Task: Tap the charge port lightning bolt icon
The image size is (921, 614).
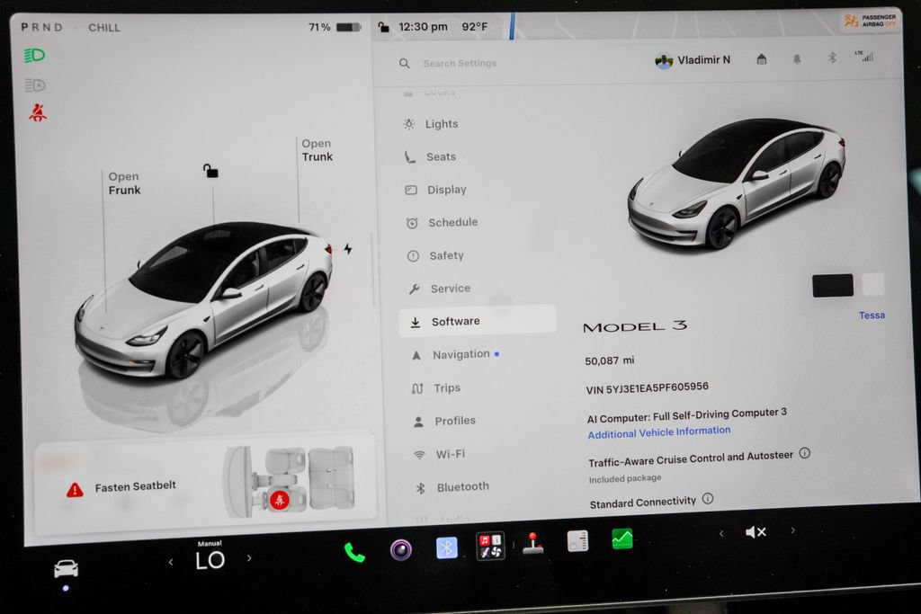Action: [x=348, y=249]
